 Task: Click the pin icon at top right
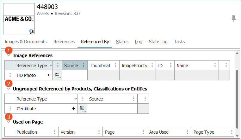[x=234, y=19]
